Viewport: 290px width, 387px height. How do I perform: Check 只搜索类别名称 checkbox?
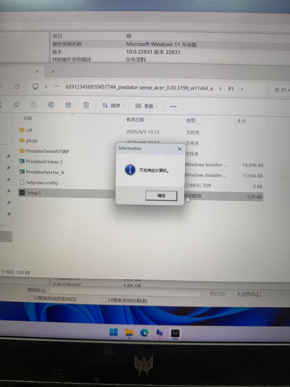[104, 299]
